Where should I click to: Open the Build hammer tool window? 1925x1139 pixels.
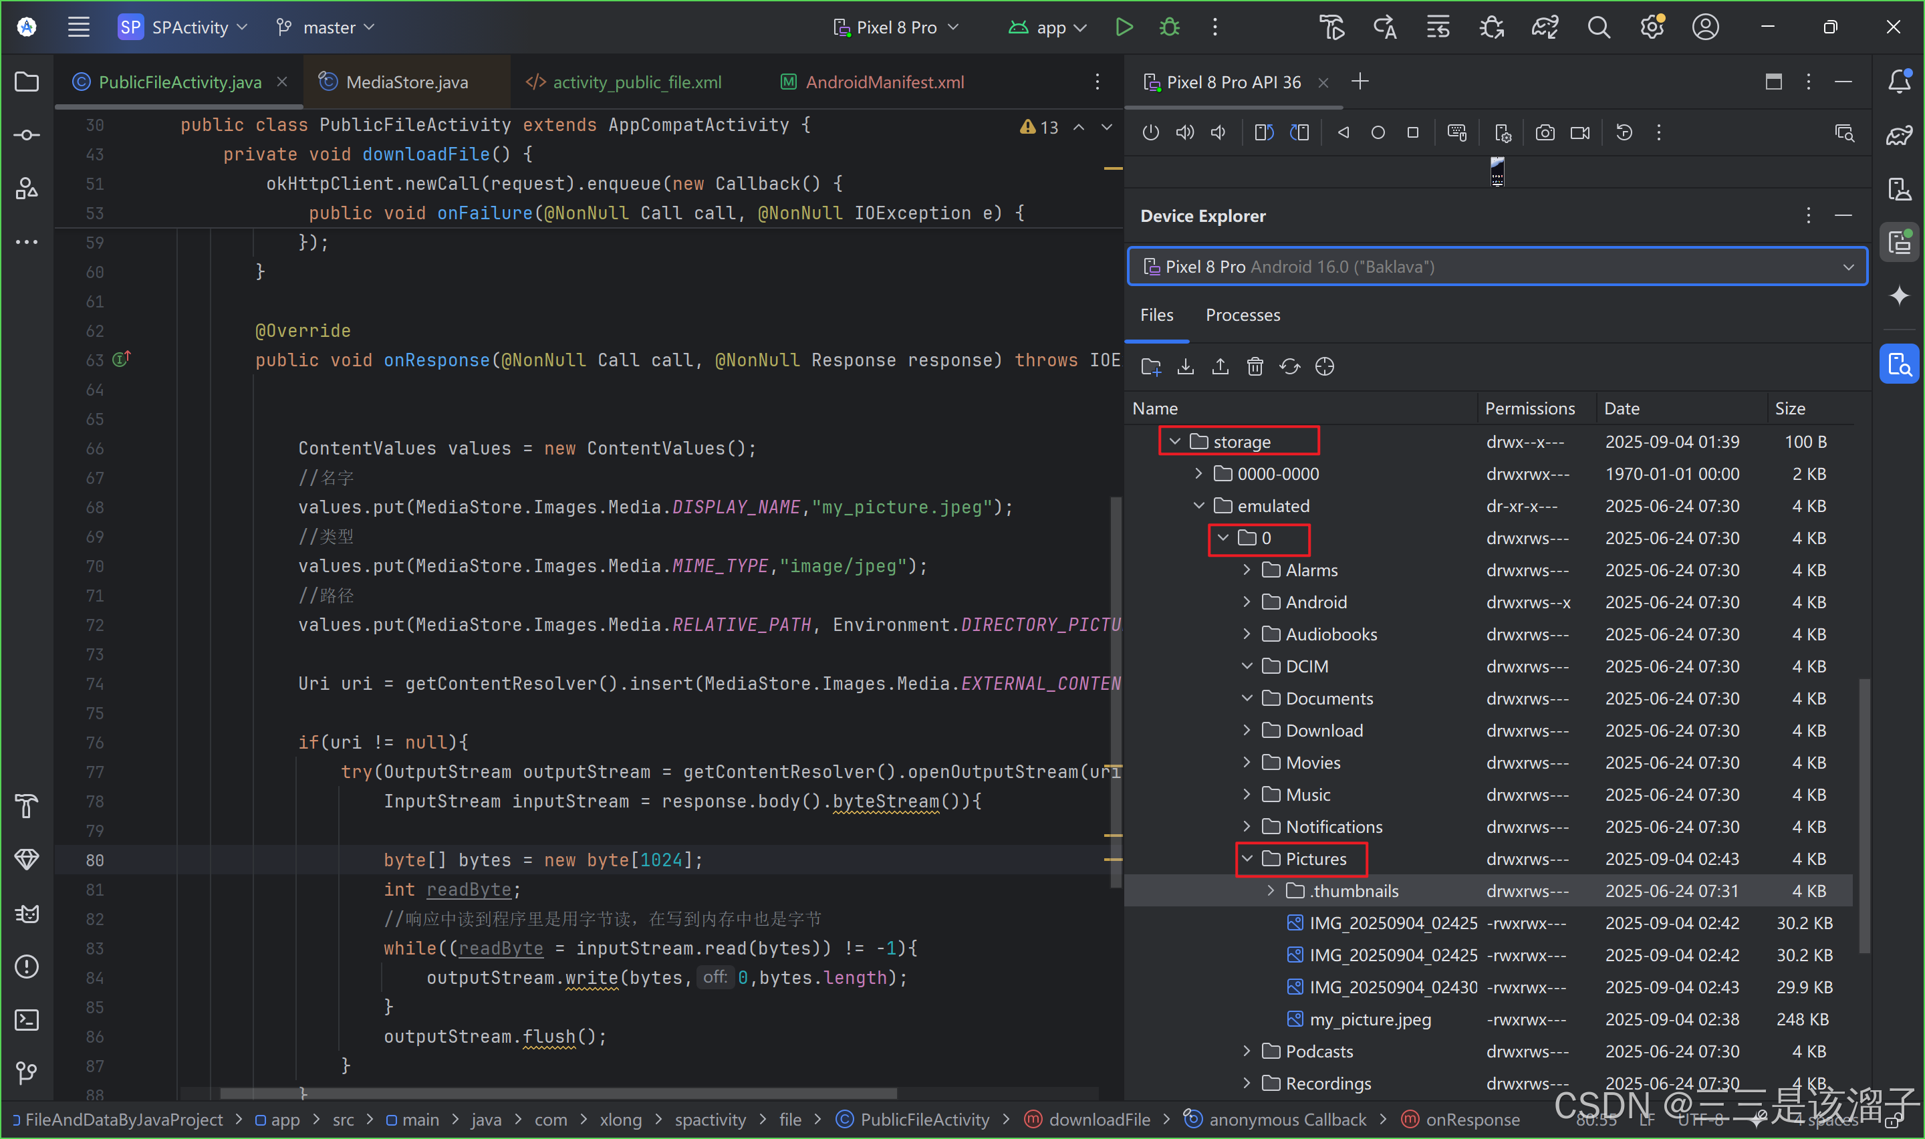[x=27, y=806]
